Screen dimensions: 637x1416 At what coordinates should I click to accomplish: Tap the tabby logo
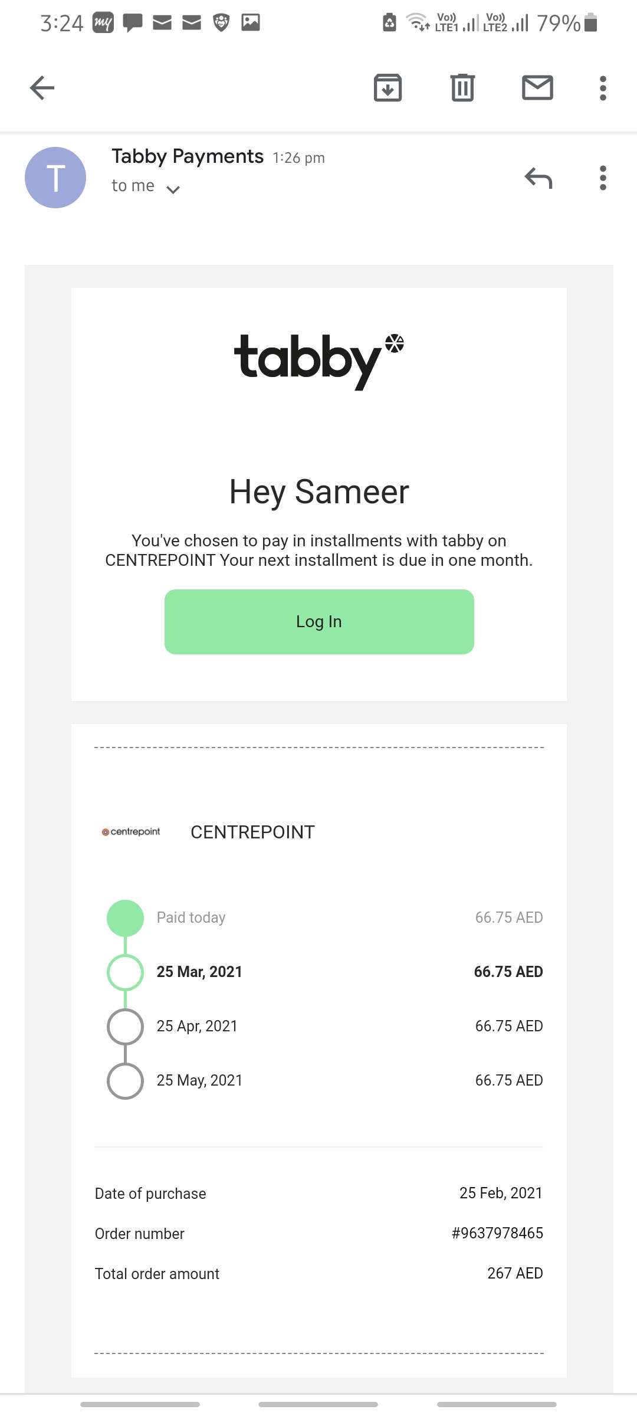click(318, 360)
